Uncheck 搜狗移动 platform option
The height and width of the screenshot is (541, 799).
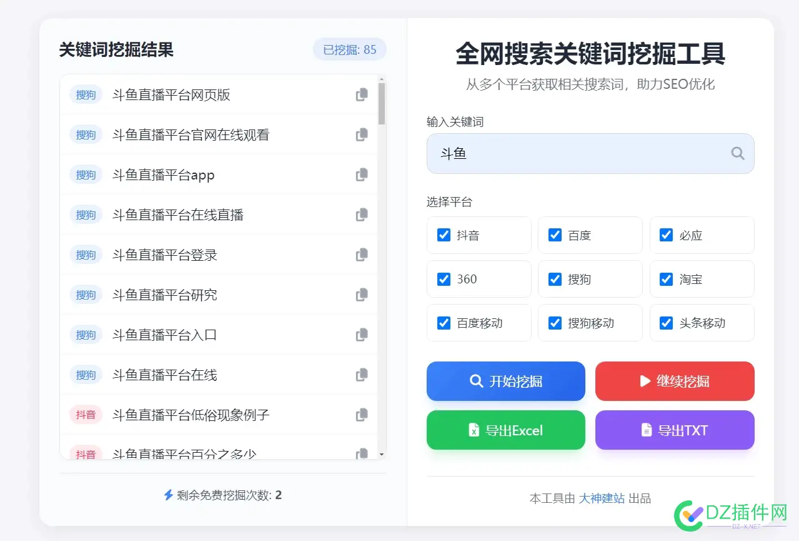[x=555, y=323]
